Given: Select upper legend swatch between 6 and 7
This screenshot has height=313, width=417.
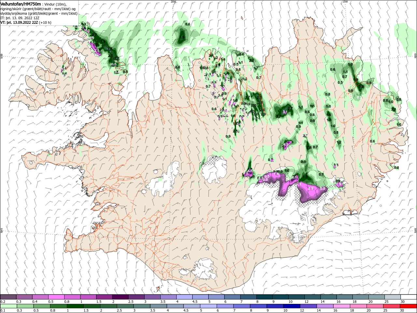Looking at the screenshot, I should [232, 297].
